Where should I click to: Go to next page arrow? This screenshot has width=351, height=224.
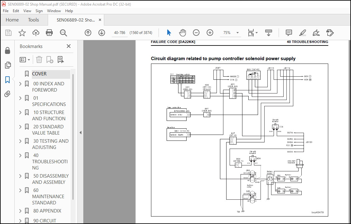coord(102,33)
